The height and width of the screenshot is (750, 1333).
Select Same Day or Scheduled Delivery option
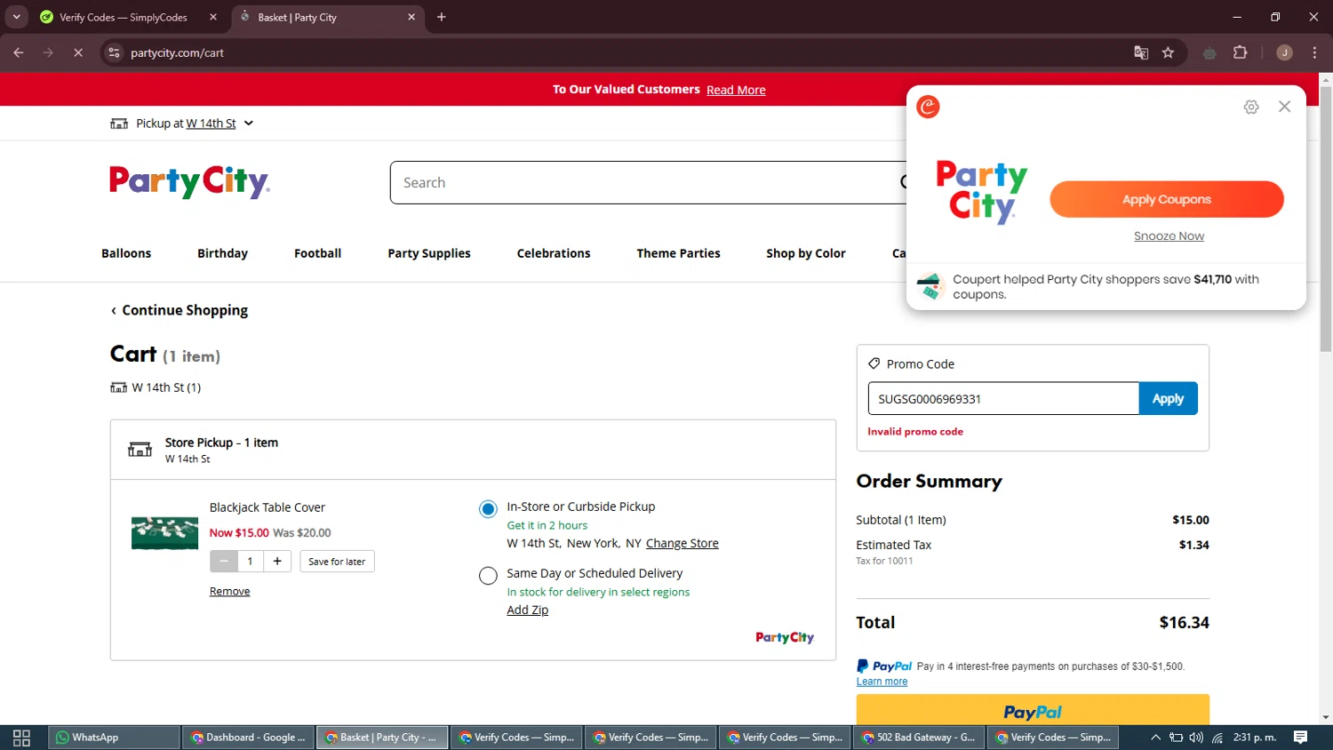(x=488, y=576)
